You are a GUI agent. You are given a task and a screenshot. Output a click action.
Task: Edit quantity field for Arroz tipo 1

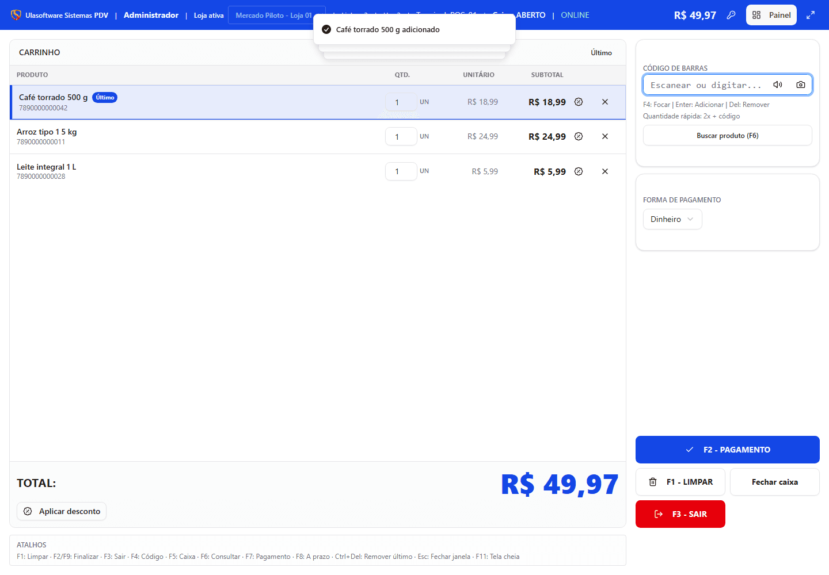[401, 136]
